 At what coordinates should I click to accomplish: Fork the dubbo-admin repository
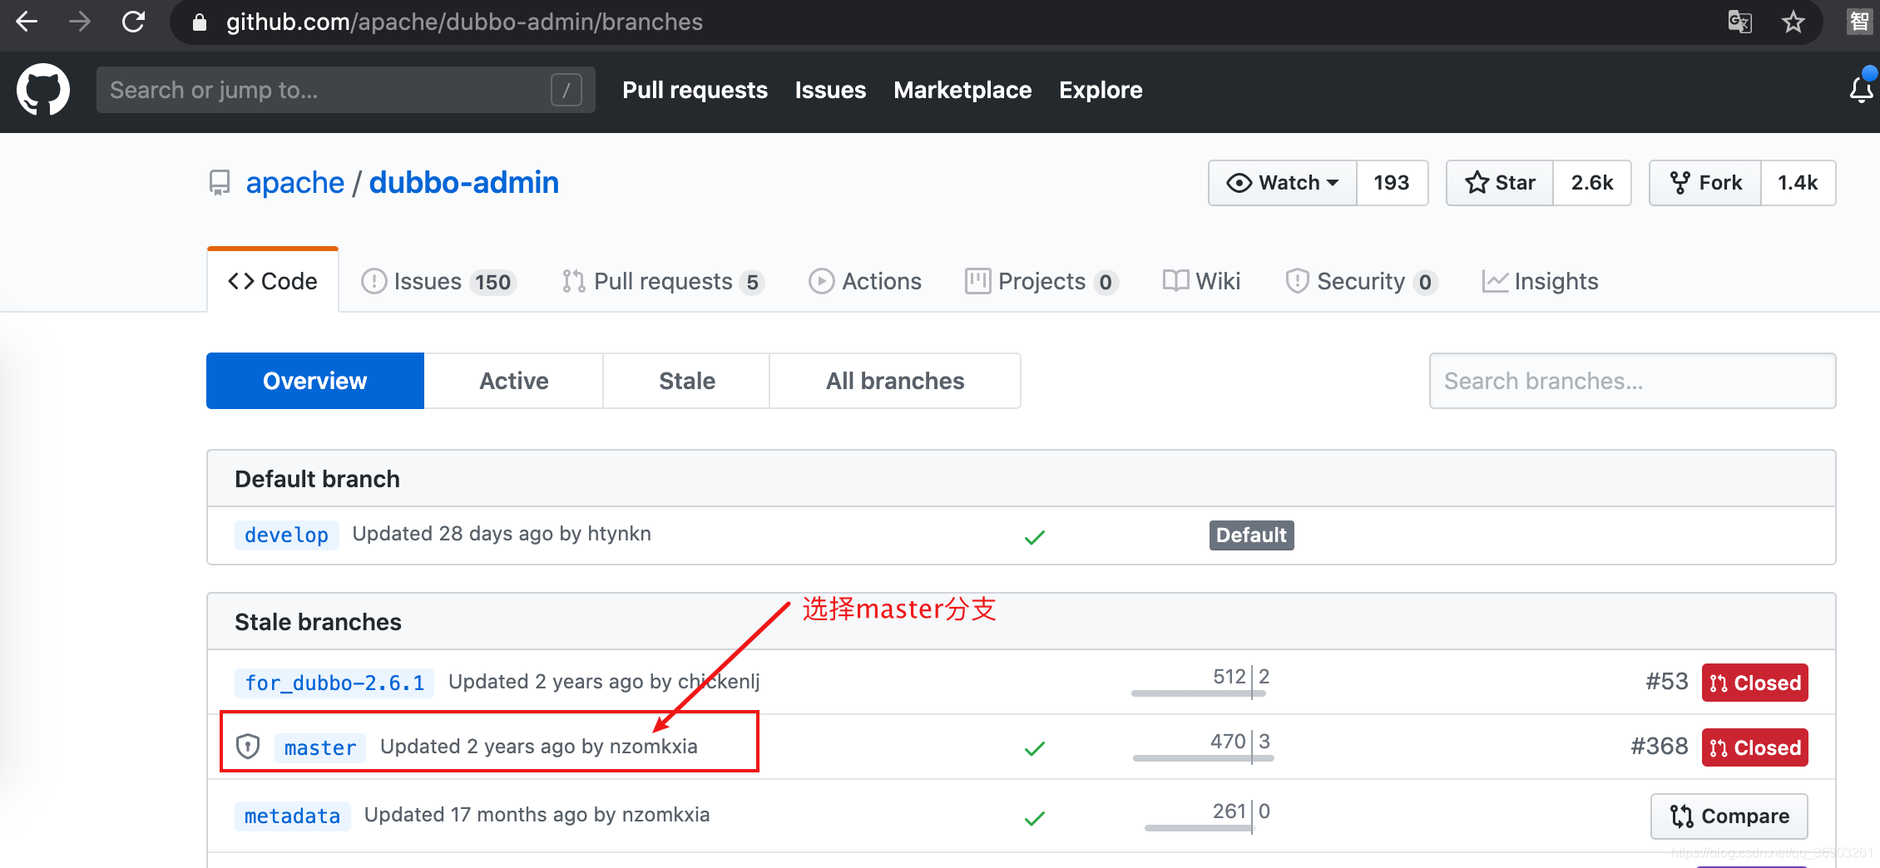pyautogui.click(x=1705, y=183)
